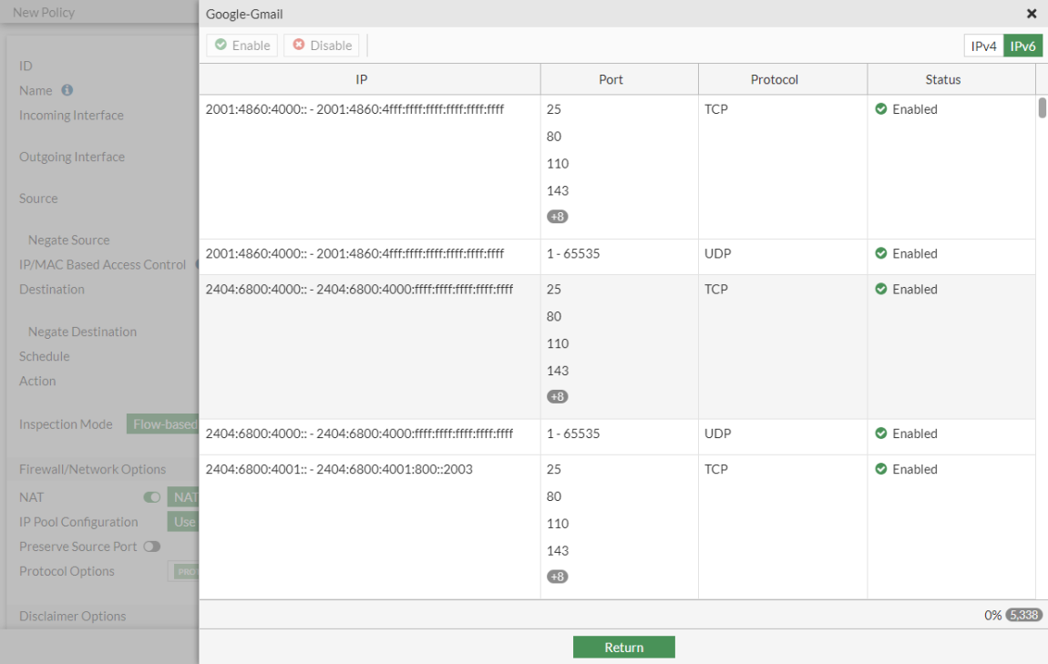This screenshot has width=1048, height=664.
Task: Click the Green checkmark icon in Enable button
Action: click(221, 45)
